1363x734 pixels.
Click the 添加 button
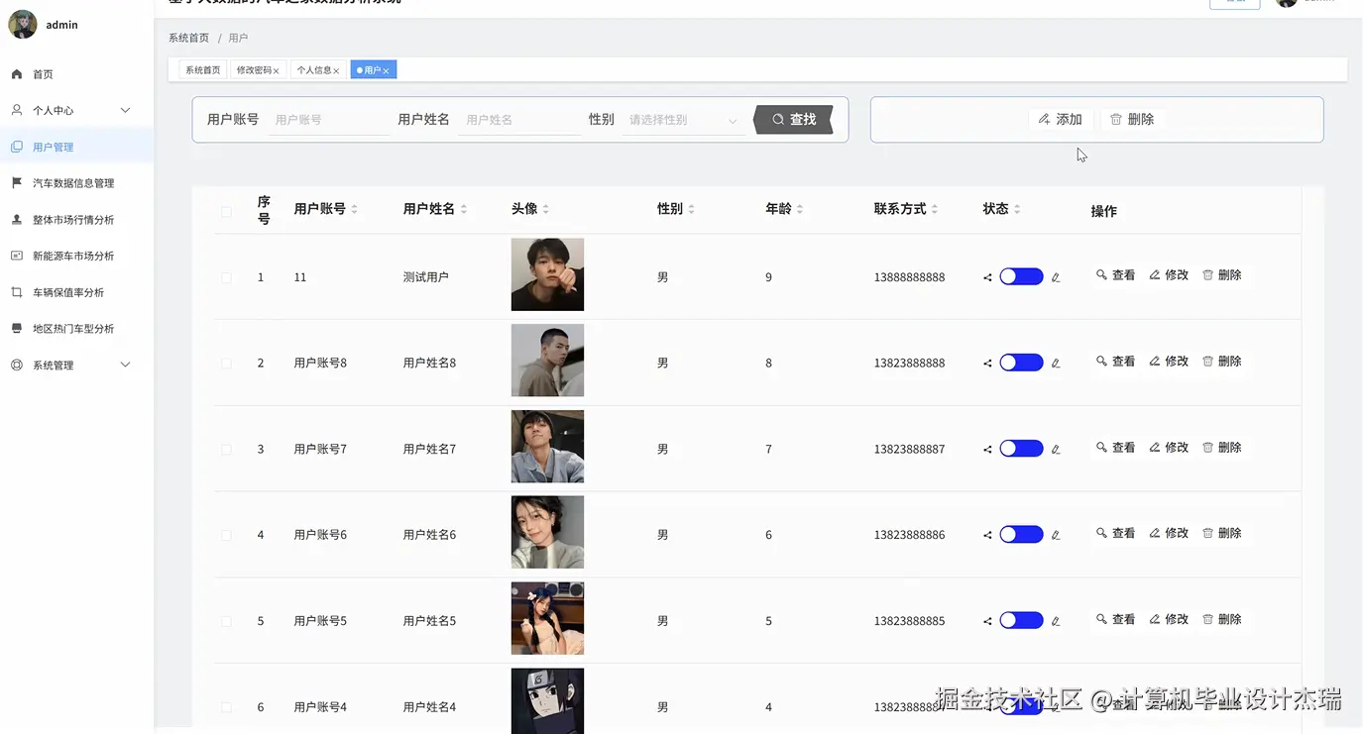pyautogui.click(x=1060, y=119)
